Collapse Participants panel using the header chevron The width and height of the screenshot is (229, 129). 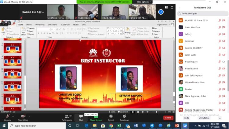pos(179,8)
